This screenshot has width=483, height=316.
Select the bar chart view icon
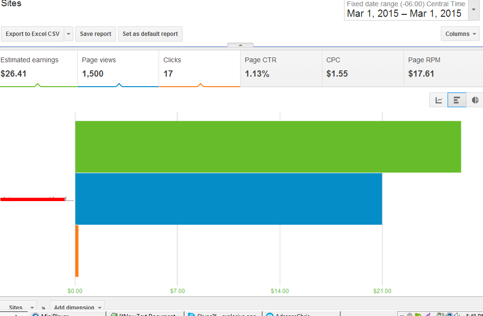point(457,100)
